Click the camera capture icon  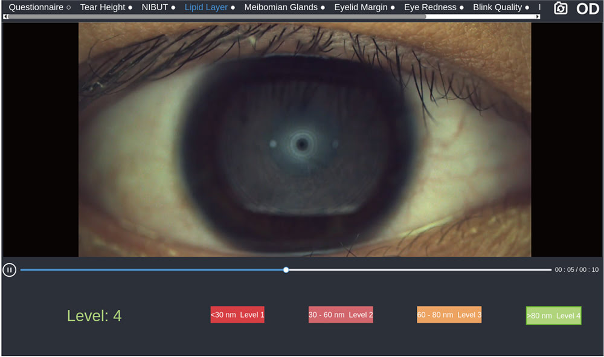(561, 8)
